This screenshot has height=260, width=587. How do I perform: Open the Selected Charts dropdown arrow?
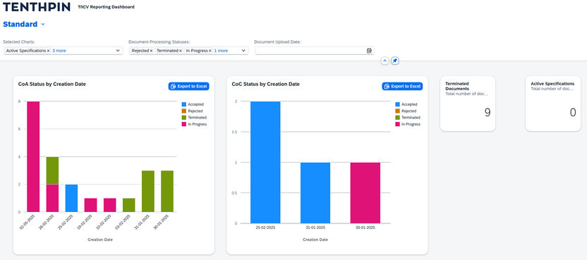pos(118,51)
